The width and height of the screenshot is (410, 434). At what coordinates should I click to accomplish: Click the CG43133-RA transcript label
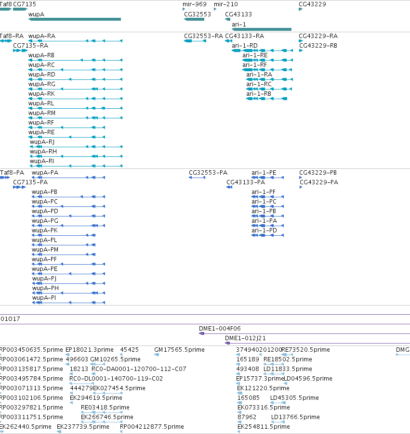coord(244,36)
